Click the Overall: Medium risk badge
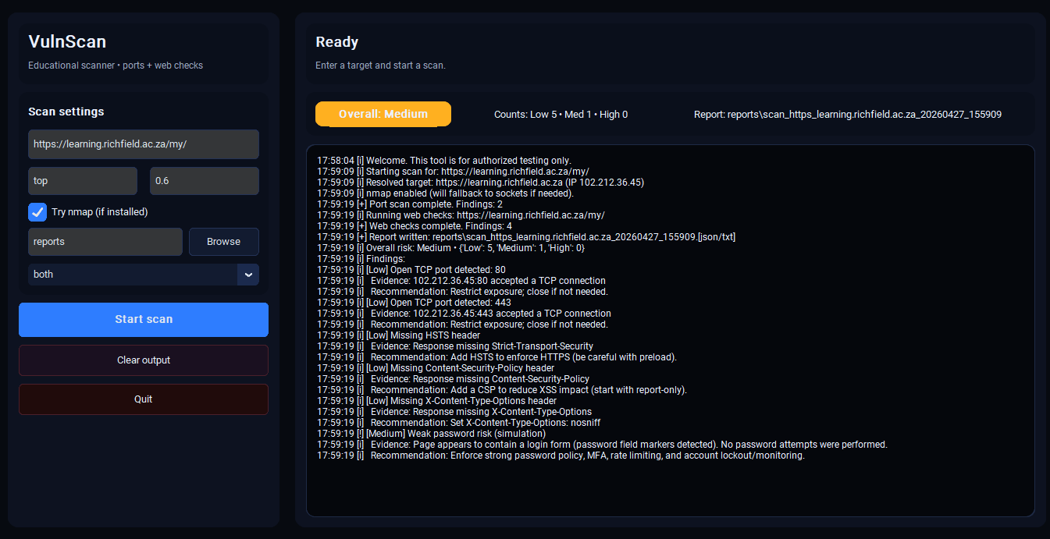 [x=383, y=114]
